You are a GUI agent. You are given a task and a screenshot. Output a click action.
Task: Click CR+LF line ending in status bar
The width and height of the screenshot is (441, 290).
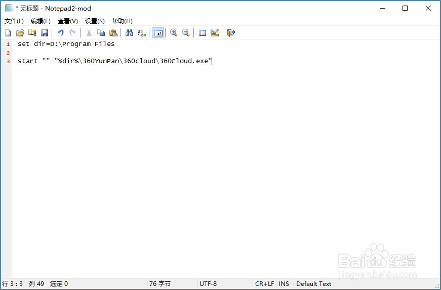pos(264,284)
